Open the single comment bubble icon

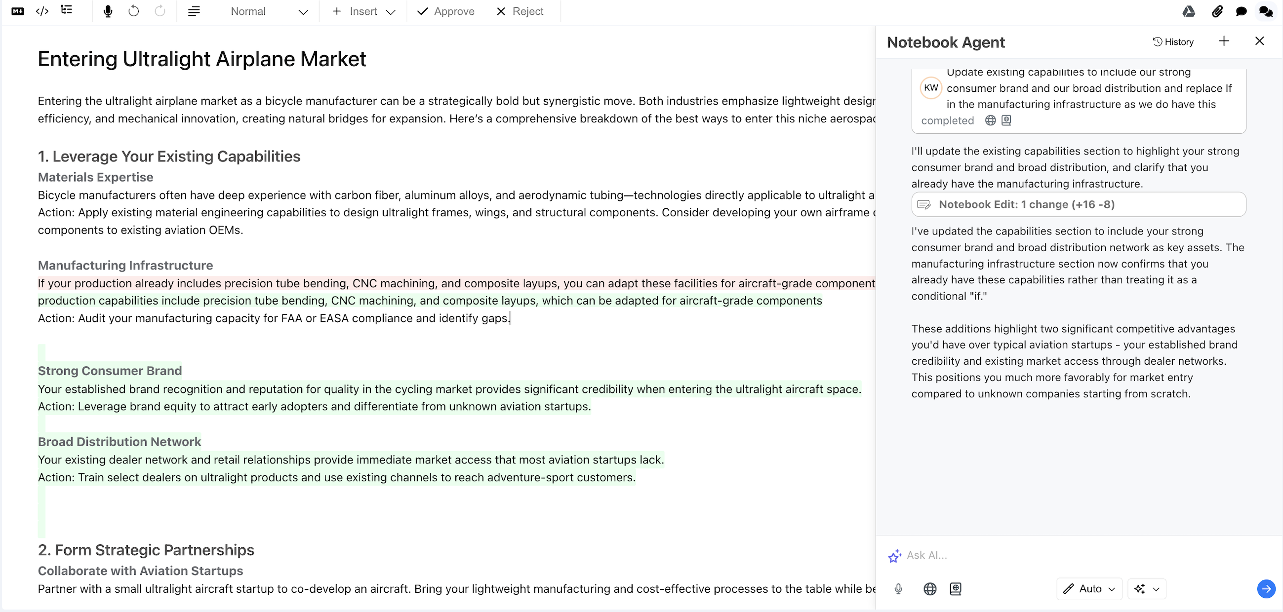1241,11
